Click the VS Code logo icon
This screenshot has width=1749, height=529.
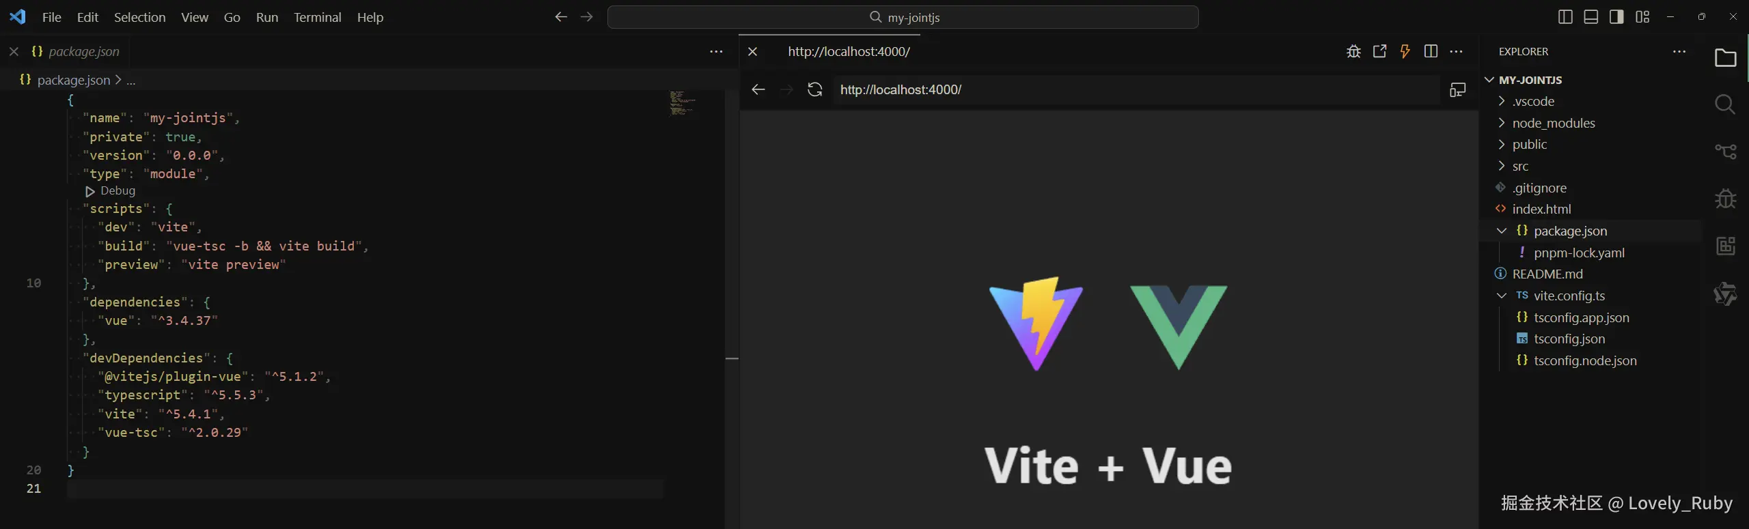coord(18,17)
